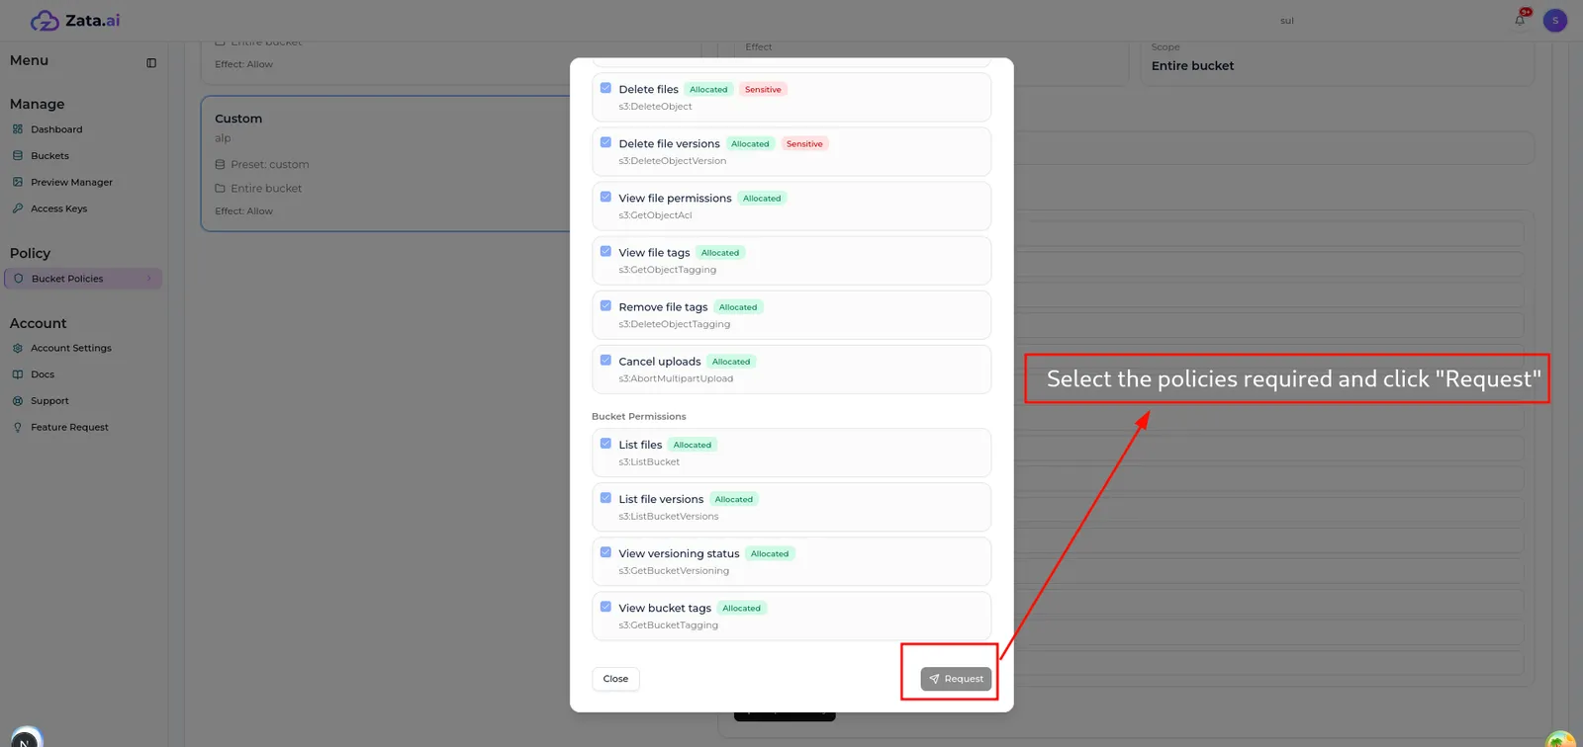Click the Docs book icon
1583x747 pixels.
click(18, 374)
